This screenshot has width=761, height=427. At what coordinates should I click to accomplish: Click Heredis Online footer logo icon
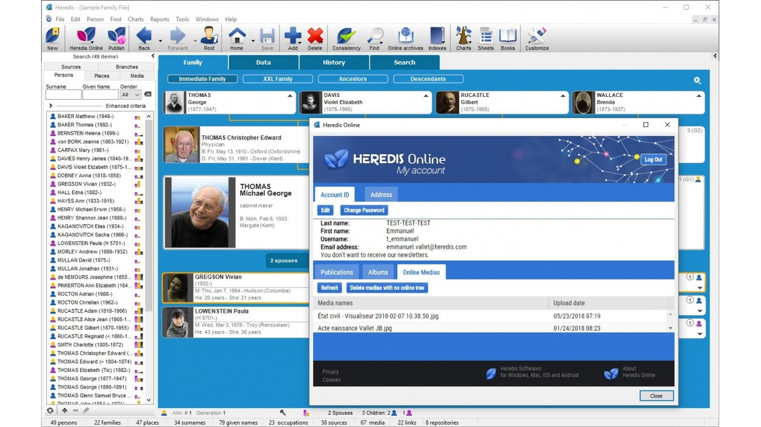611,374
